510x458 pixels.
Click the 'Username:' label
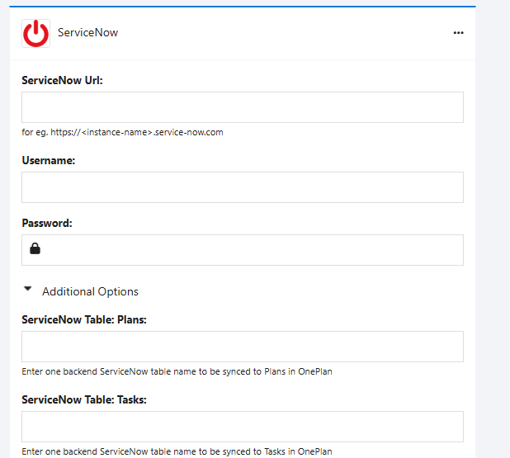(x=49, y=160)
